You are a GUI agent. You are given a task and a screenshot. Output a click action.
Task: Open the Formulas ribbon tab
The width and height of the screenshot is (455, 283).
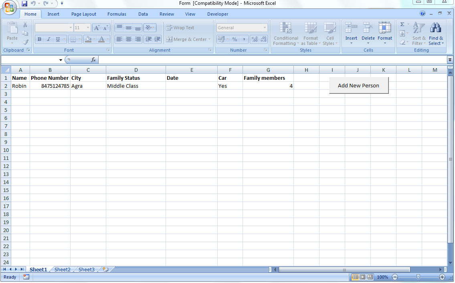tap(117, 14)
